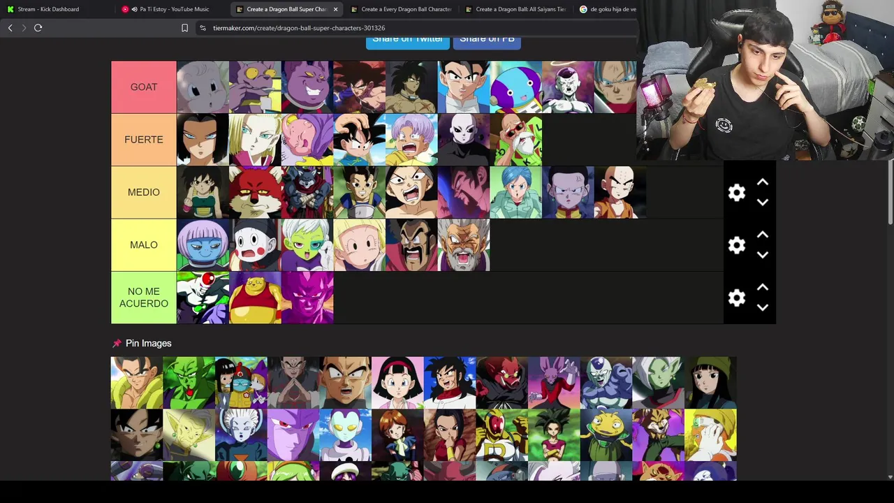Select Videl image in unranked pool

click(397, 382)
